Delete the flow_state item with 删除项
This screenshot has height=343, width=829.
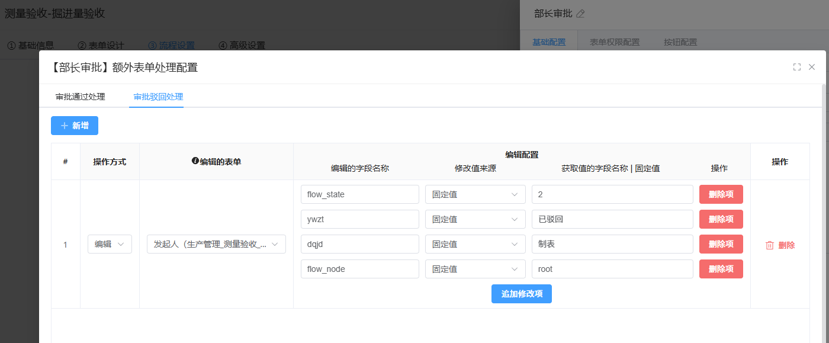pos(721,194)
